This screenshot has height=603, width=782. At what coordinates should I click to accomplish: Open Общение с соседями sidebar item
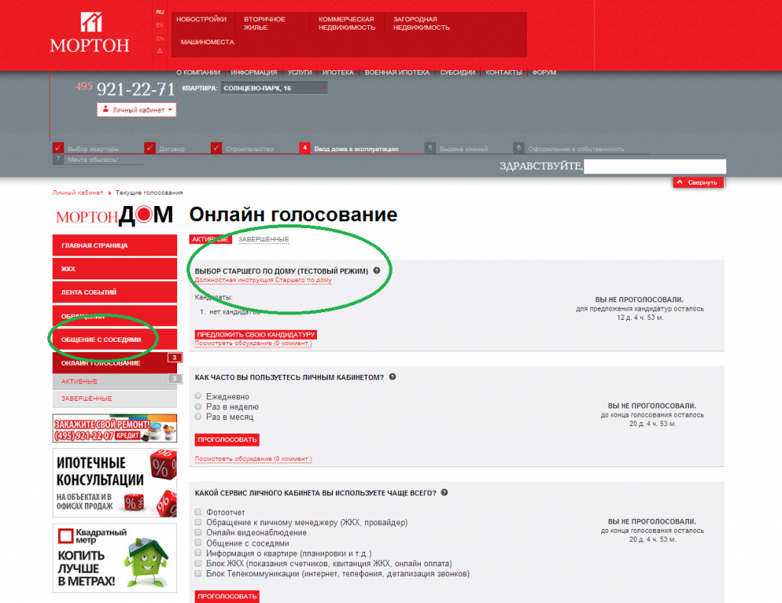[x=115, y=340]
